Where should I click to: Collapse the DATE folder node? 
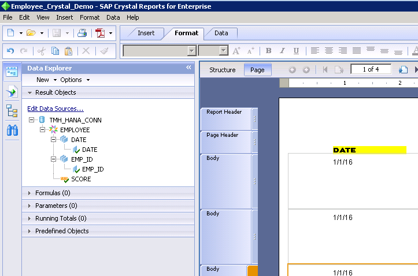click(53, 140)
